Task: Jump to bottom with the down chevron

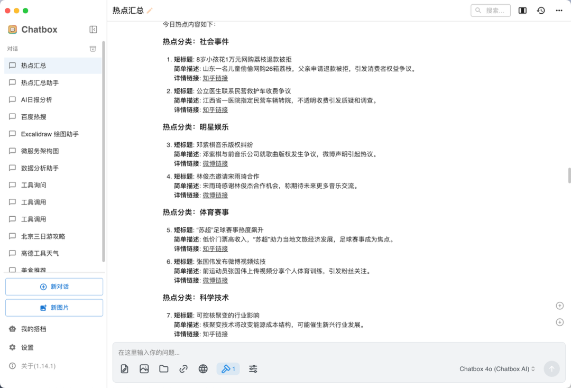Action: 559,322
